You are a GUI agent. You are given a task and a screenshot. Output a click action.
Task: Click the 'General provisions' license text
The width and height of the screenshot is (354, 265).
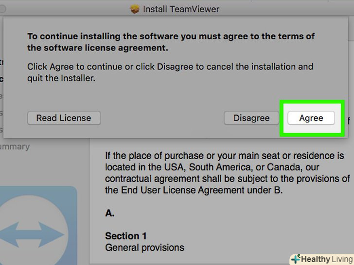(x=145, y=248)
